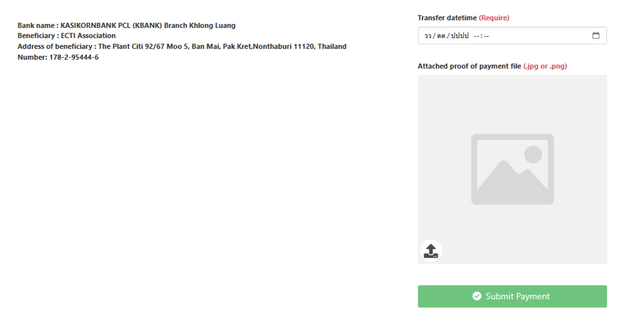Select the minute field in Transfer datetime
Image resolution: width=632 pixels, height=319 pixels.
click(x=486, y=36)
